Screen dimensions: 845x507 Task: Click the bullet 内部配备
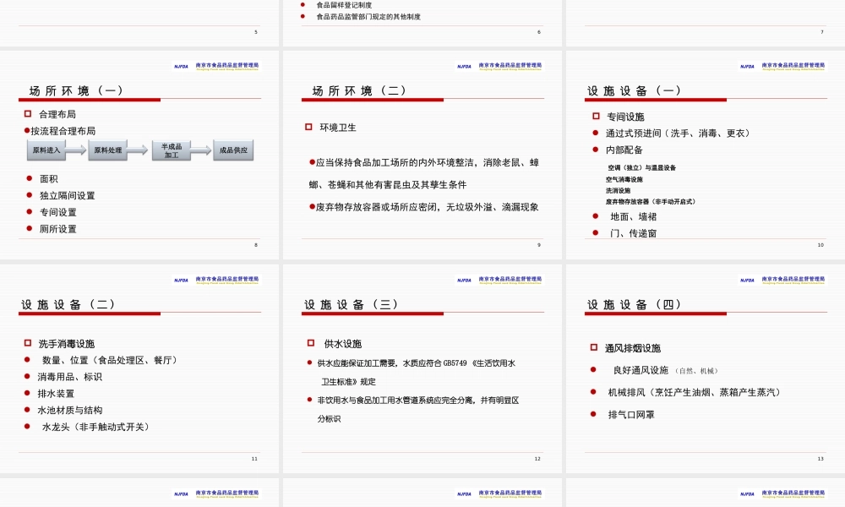pos(624,150)
